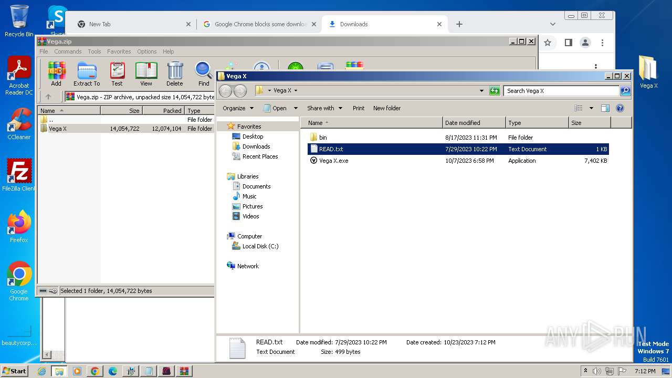Open Explorer help icon
Screen dimensions: 672x378
point(619,108)
